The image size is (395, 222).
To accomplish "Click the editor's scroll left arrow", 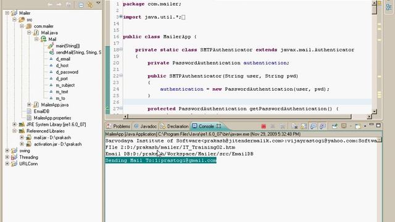I will pyautogui.click(x=126, y=117).
